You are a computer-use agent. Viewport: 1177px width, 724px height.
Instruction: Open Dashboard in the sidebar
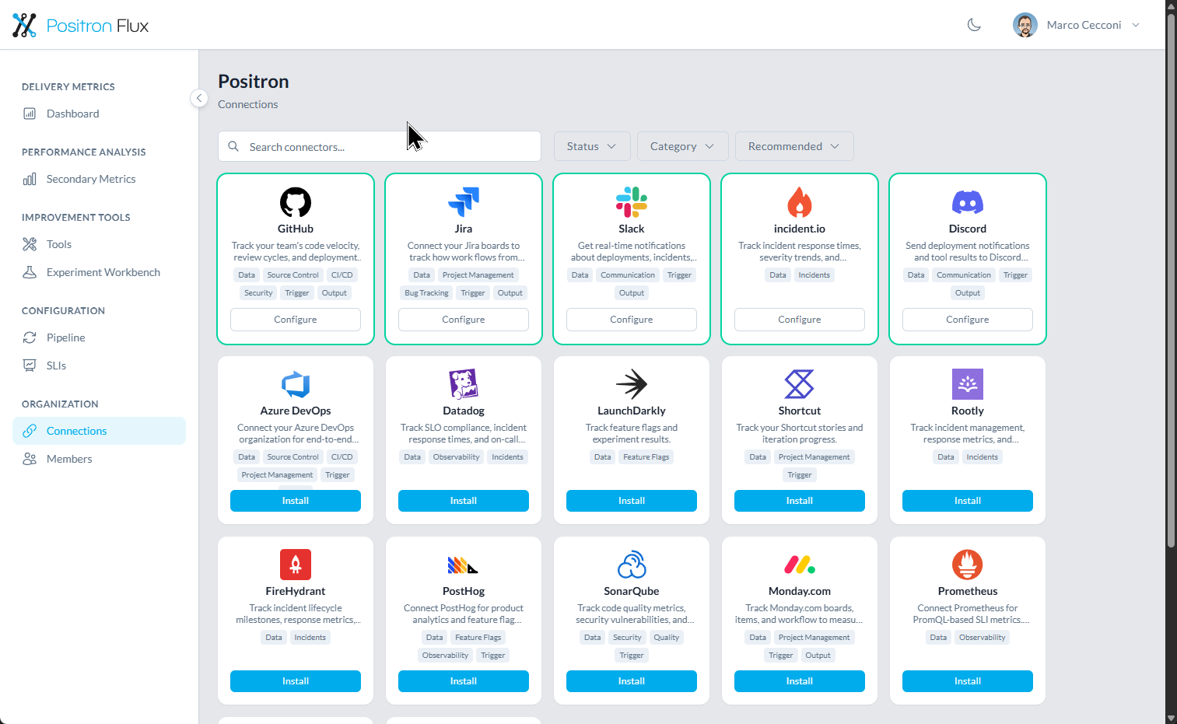pyautogui.click(x=99, y=114)
